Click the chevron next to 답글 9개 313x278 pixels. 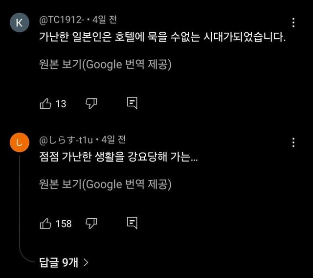tap(86, 262)
